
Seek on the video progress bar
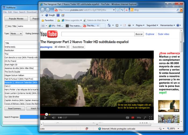point(97,115)
